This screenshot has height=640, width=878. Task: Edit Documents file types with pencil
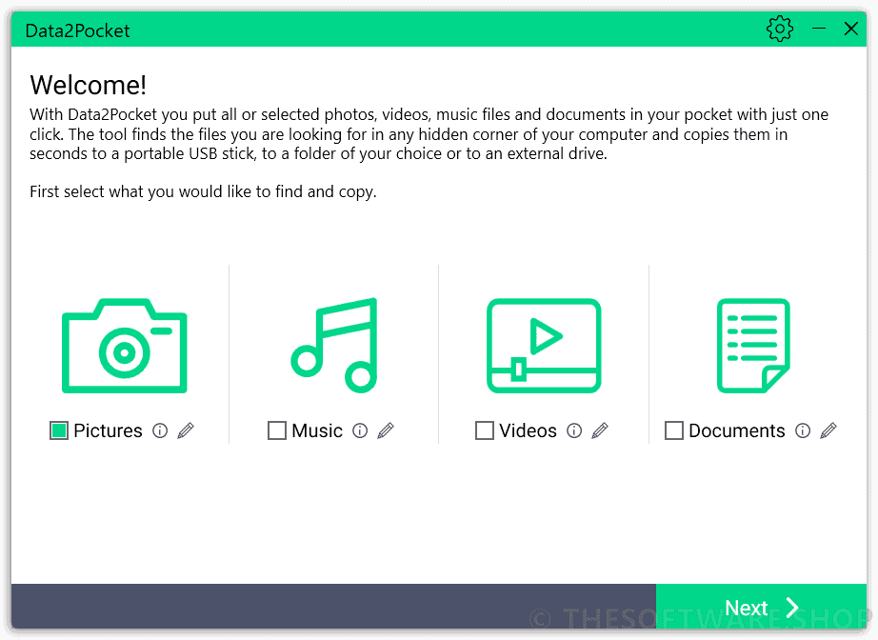pos(828,430)
